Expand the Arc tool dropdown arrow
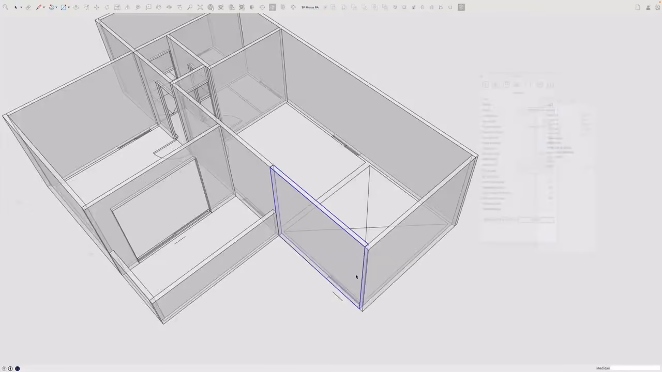 (x=56, y=7)
